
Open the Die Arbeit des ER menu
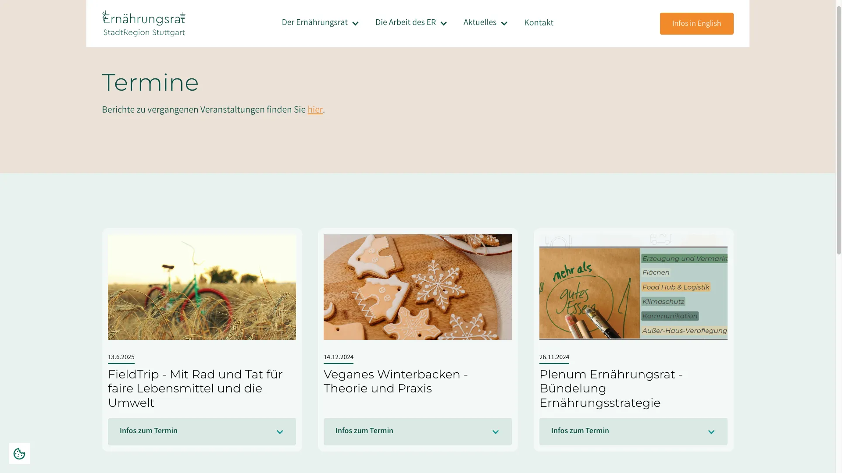406,22
